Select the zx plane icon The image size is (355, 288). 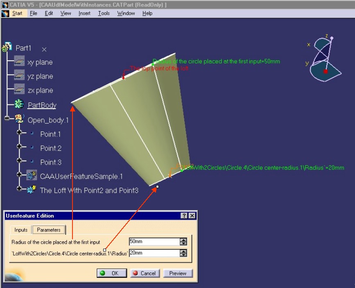tap(19, 89)
